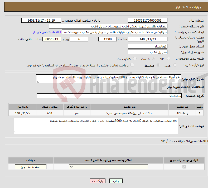Click the need number field 1103111754000001
This screenshot has width=208, height=188.
pos(148,20)
